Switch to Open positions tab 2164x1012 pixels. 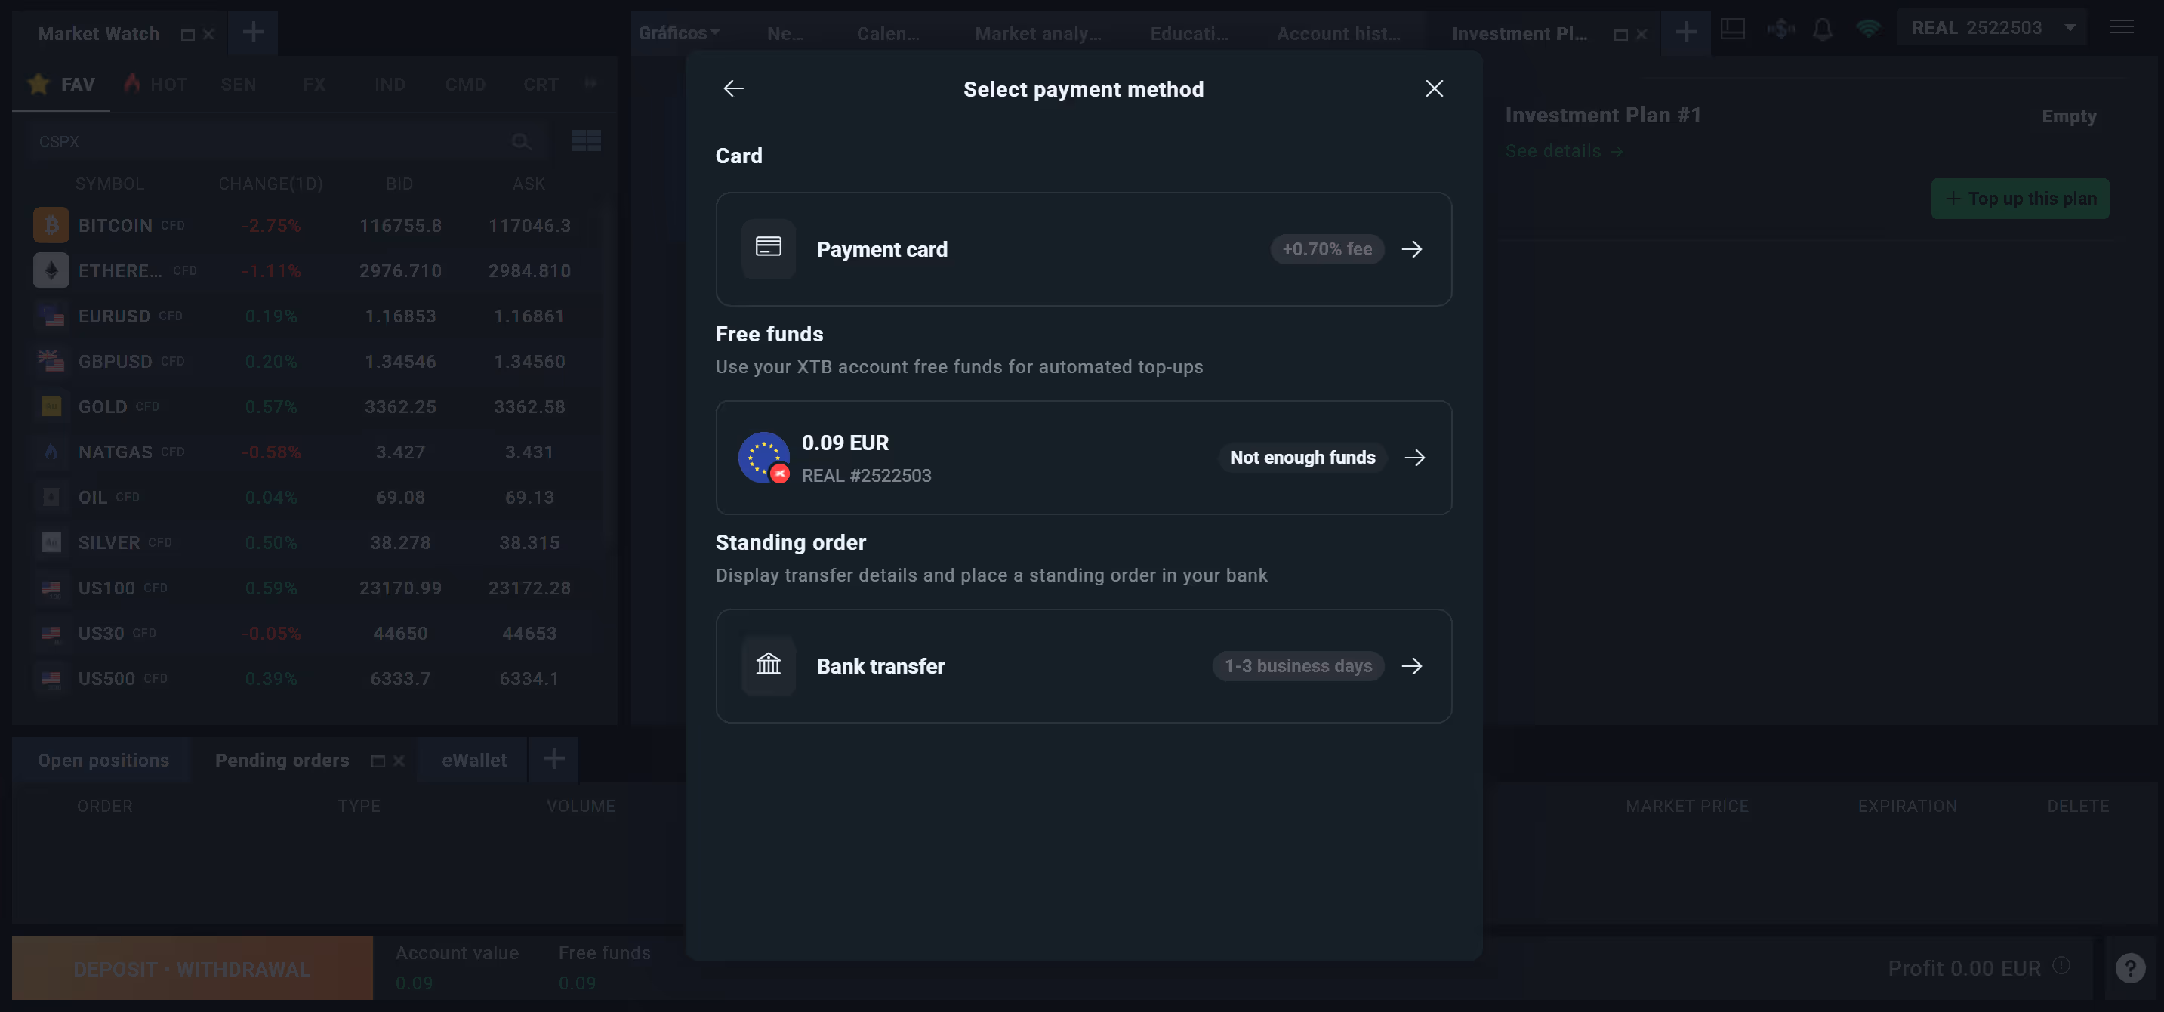click(x=103, y=760)
